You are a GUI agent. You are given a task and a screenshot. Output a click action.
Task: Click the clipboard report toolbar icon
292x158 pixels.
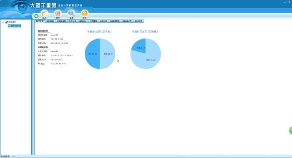(58, 14)
